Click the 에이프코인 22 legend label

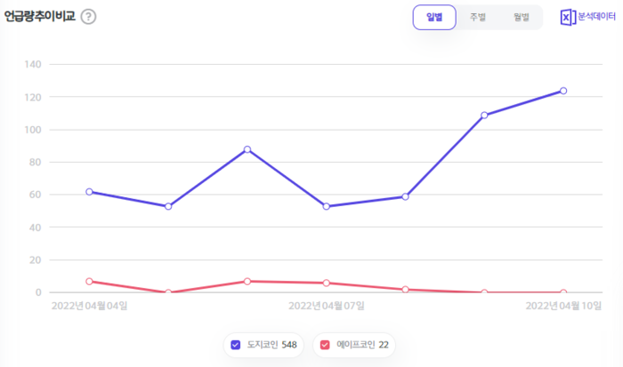[x=362, y=345]
